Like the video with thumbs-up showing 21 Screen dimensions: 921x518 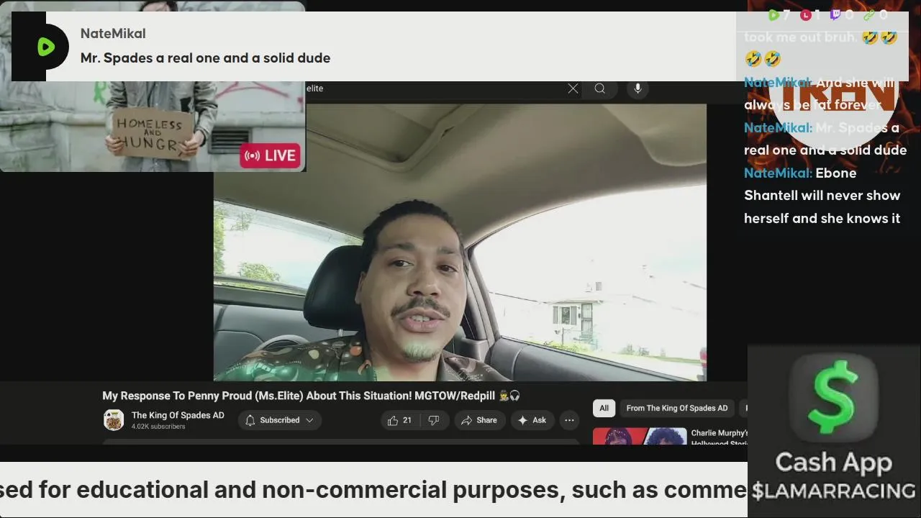point(399,420)
